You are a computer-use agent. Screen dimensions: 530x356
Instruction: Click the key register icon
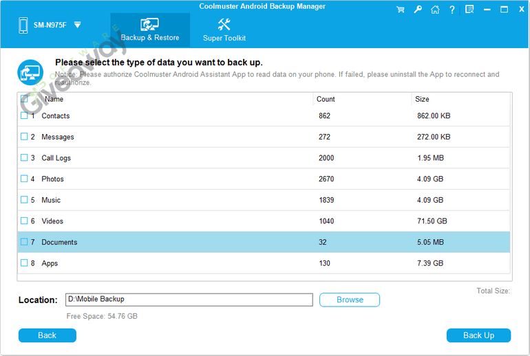[418, 10]
